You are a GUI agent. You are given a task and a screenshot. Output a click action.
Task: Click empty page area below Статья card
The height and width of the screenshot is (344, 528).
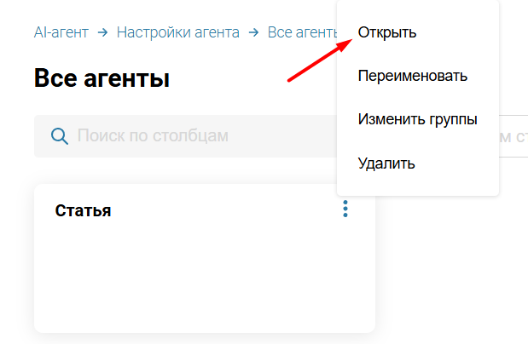(x=205, y=339)
